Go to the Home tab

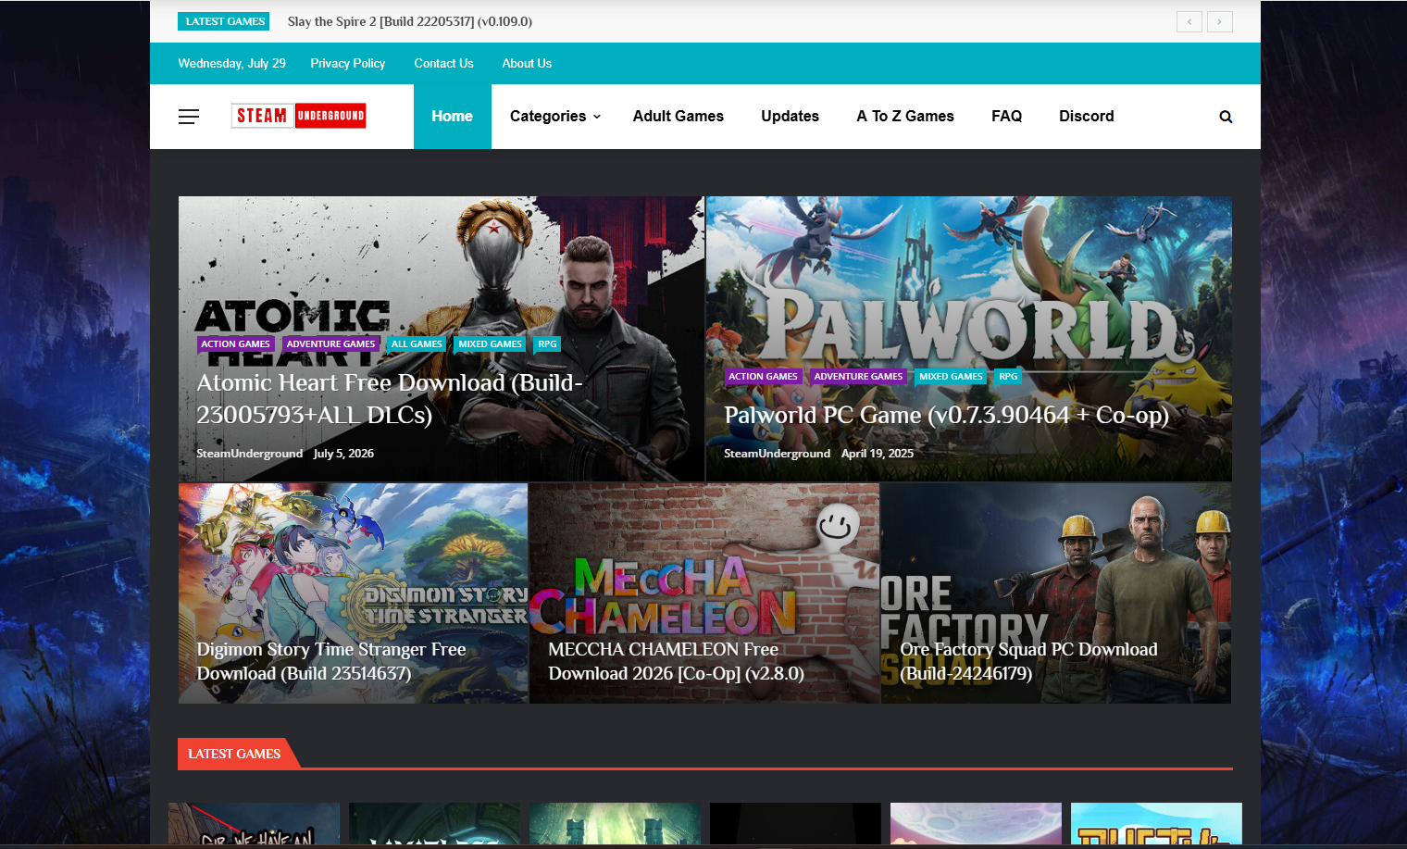[x=452, y=117]
